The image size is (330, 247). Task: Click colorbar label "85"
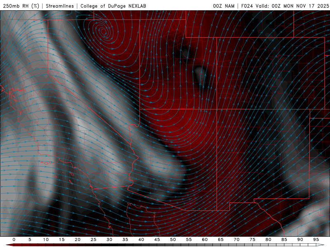284,240
